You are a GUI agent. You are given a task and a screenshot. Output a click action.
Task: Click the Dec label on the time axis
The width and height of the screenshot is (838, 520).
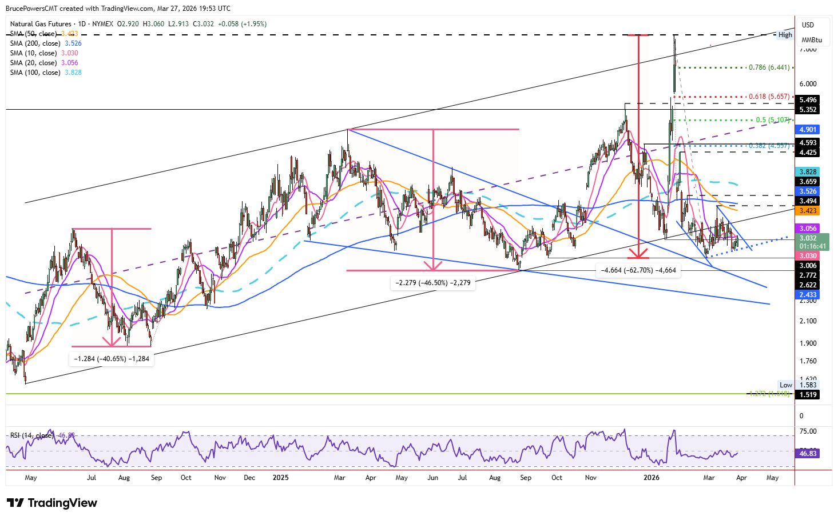pyautogui.click(x=249, y=478)
